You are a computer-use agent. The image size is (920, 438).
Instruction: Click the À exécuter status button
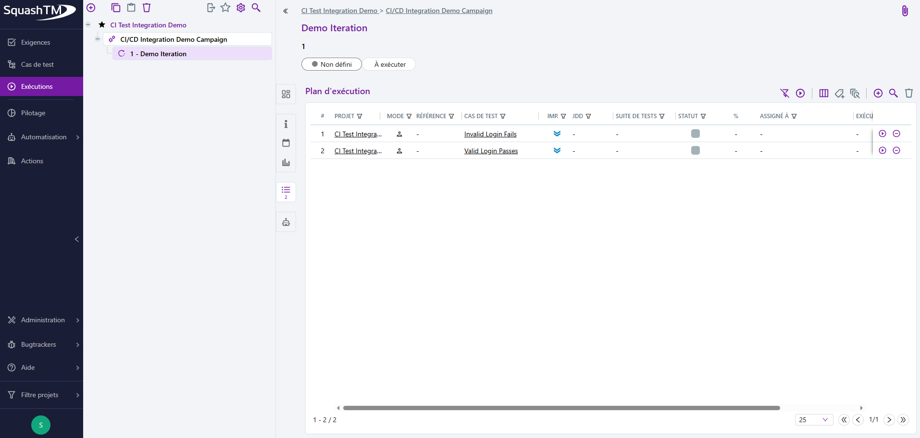click(389, 64)
